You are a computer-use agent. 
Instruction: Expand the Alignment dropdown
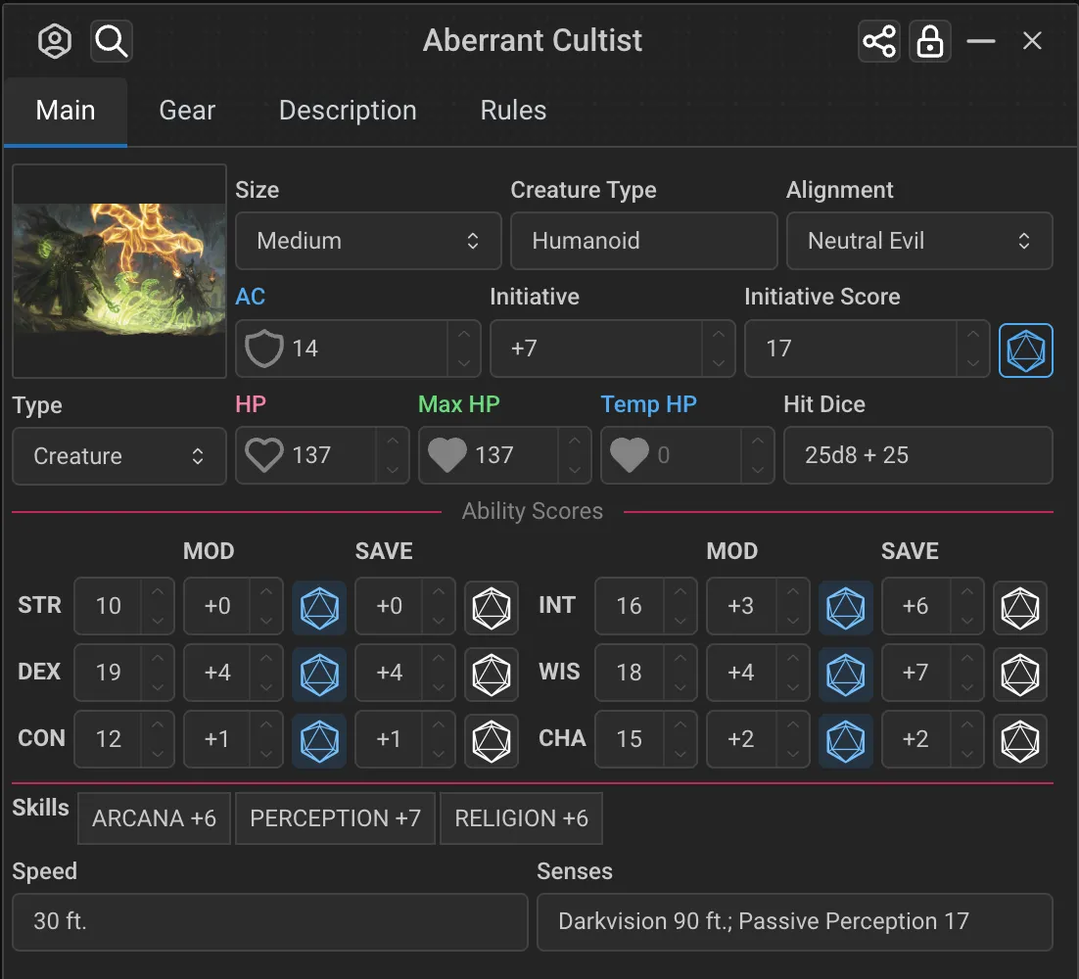pos(918,241)
